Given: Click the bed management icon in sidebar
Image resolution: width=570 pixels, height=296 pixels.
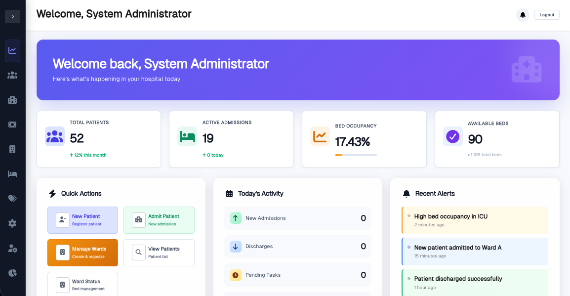Looking at the screenshot, I should (x=12, y=174).
